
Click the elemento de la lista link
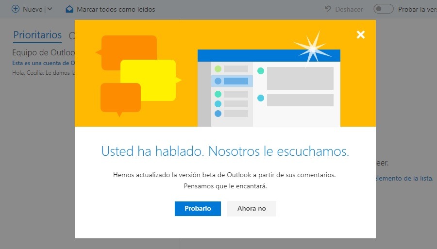tap(404, 178)
